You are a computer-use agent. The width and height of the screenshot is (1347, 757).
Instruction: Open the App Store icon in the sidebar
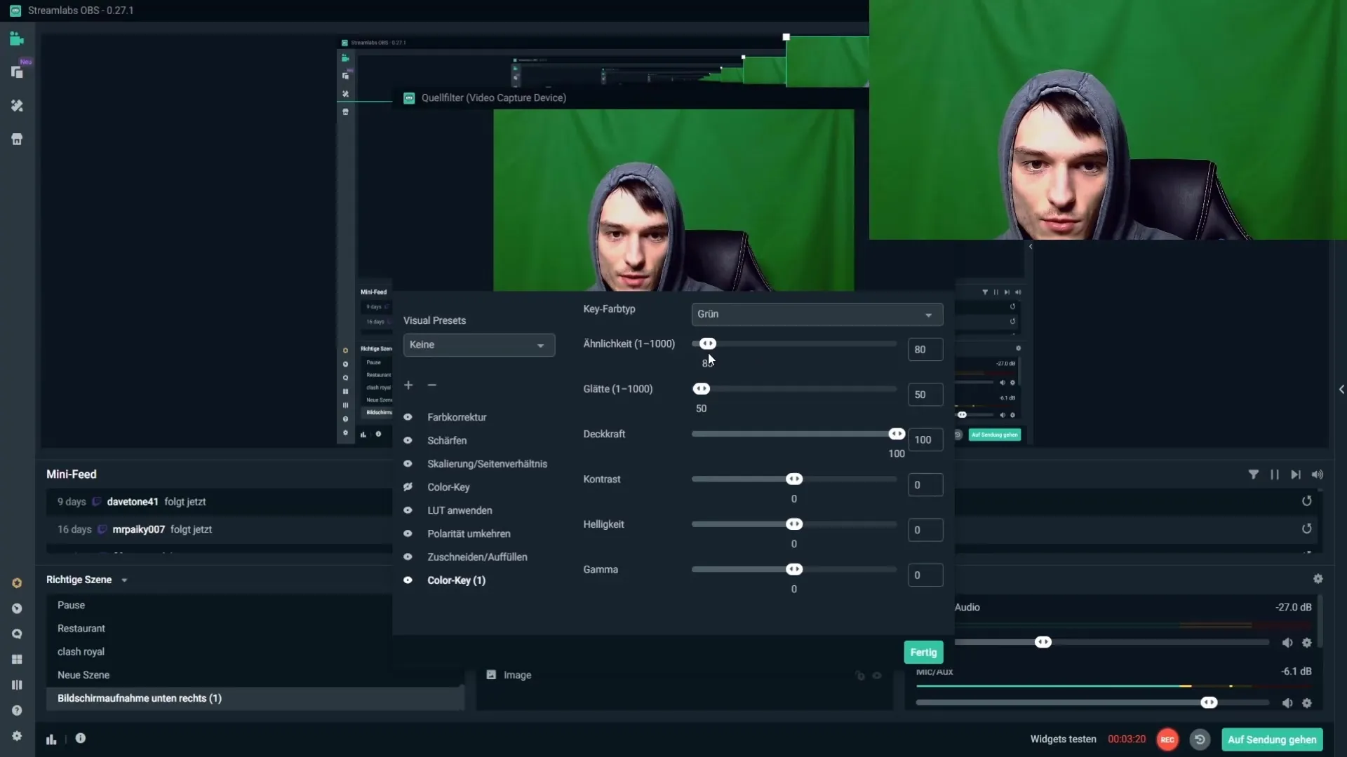[x=17, y=139]
